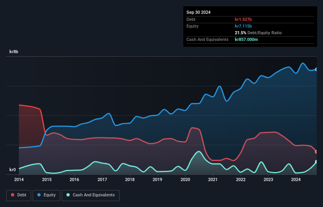Viewport: 323px width, 207px height.
Task: Toggle Cash And Equivalents legend button
Action: tap(90, 195)
